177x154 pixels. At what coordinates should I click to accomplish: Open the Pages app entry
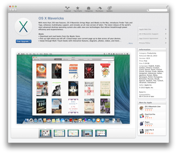pyautogui.click(x=152, y=124)
